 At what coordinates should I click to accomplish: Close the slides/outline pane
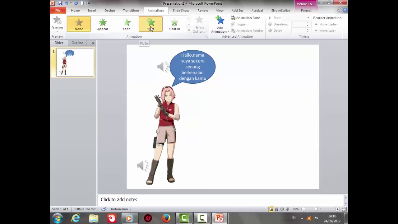click(x=93, y=43)
